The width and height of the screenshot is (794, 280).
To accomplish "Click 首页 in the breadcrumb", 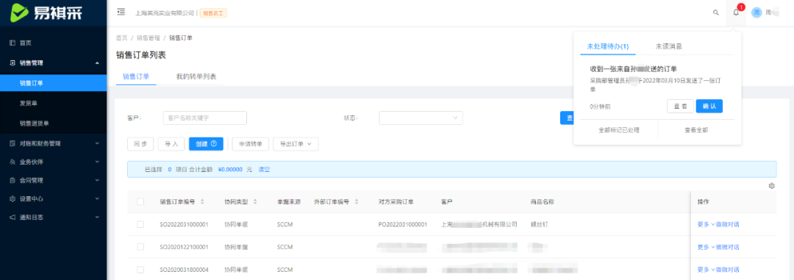I will tap(121, 38).
